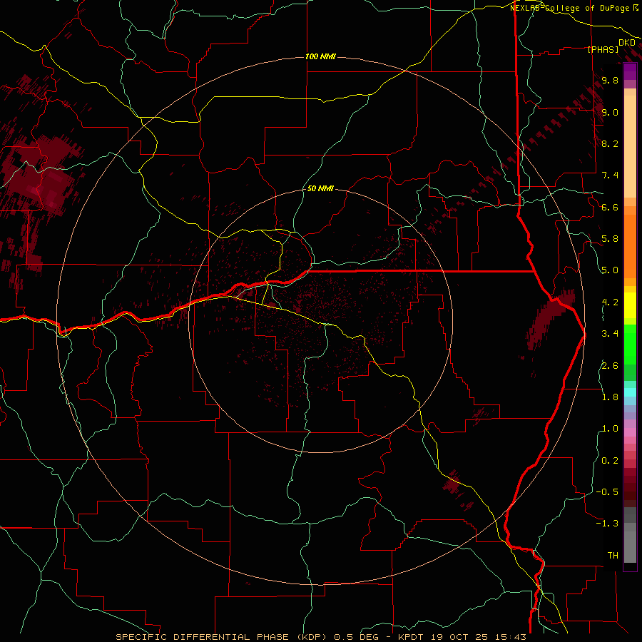This screenshot has height=642, width=642.
Task: Click the 9.0 value on the color scale
Action: 610,112
